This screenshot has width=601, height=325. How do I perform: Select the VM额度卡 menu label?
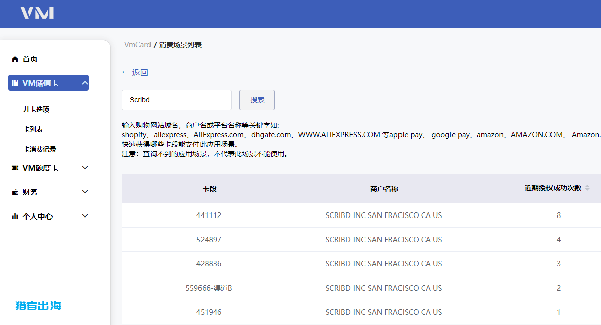click(40, 168)
